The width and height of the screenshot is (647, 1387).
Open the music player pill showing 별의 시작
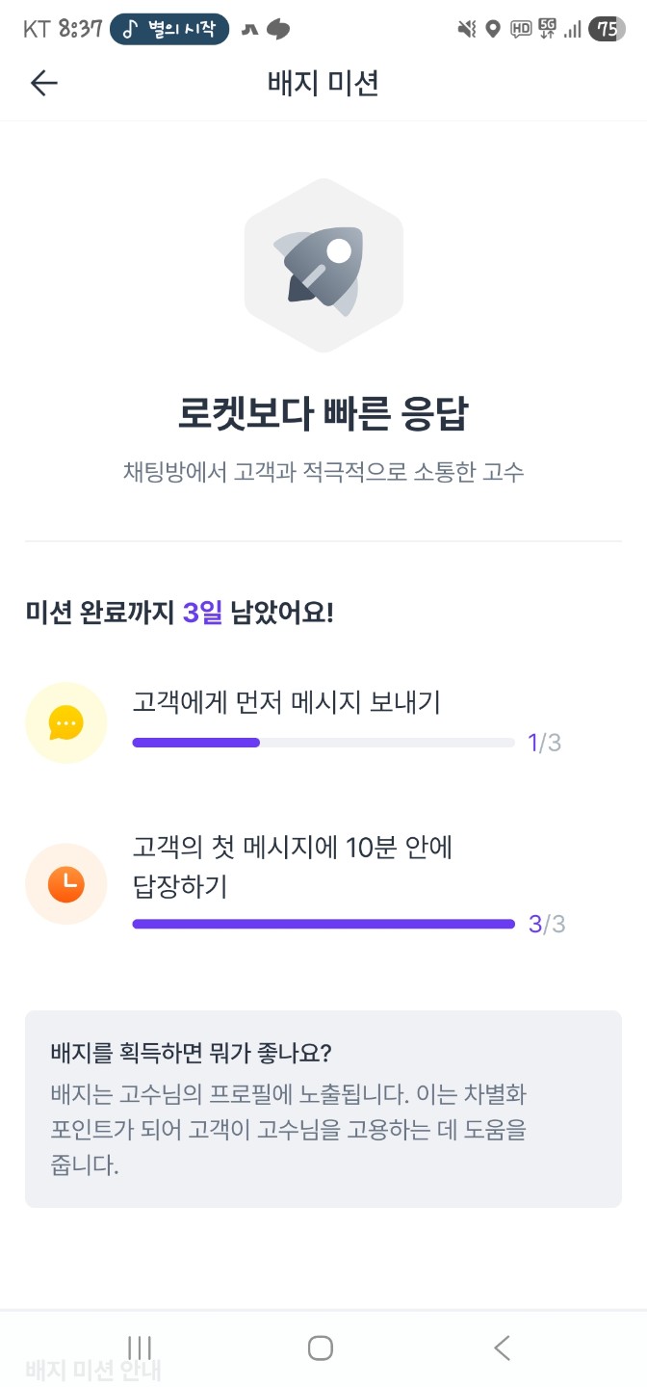pos(168,30)
